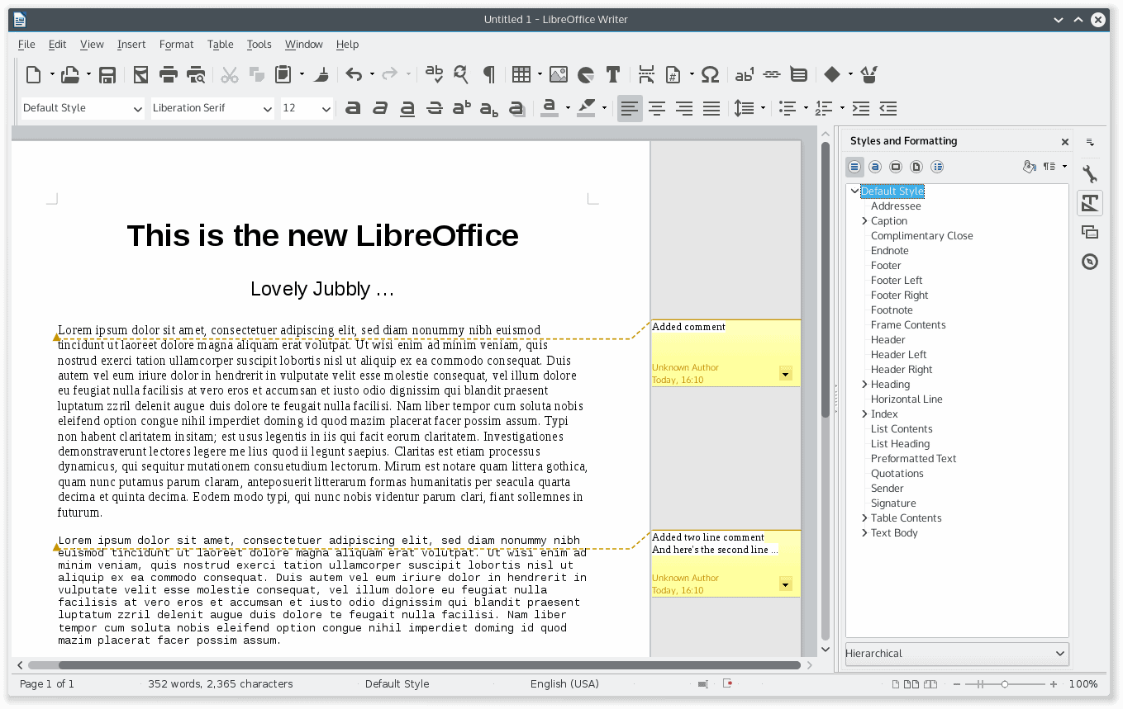This screenshot has width=1123, height=709.
Task: Show draw functions brushes icon
Action: tap(868, 75)
